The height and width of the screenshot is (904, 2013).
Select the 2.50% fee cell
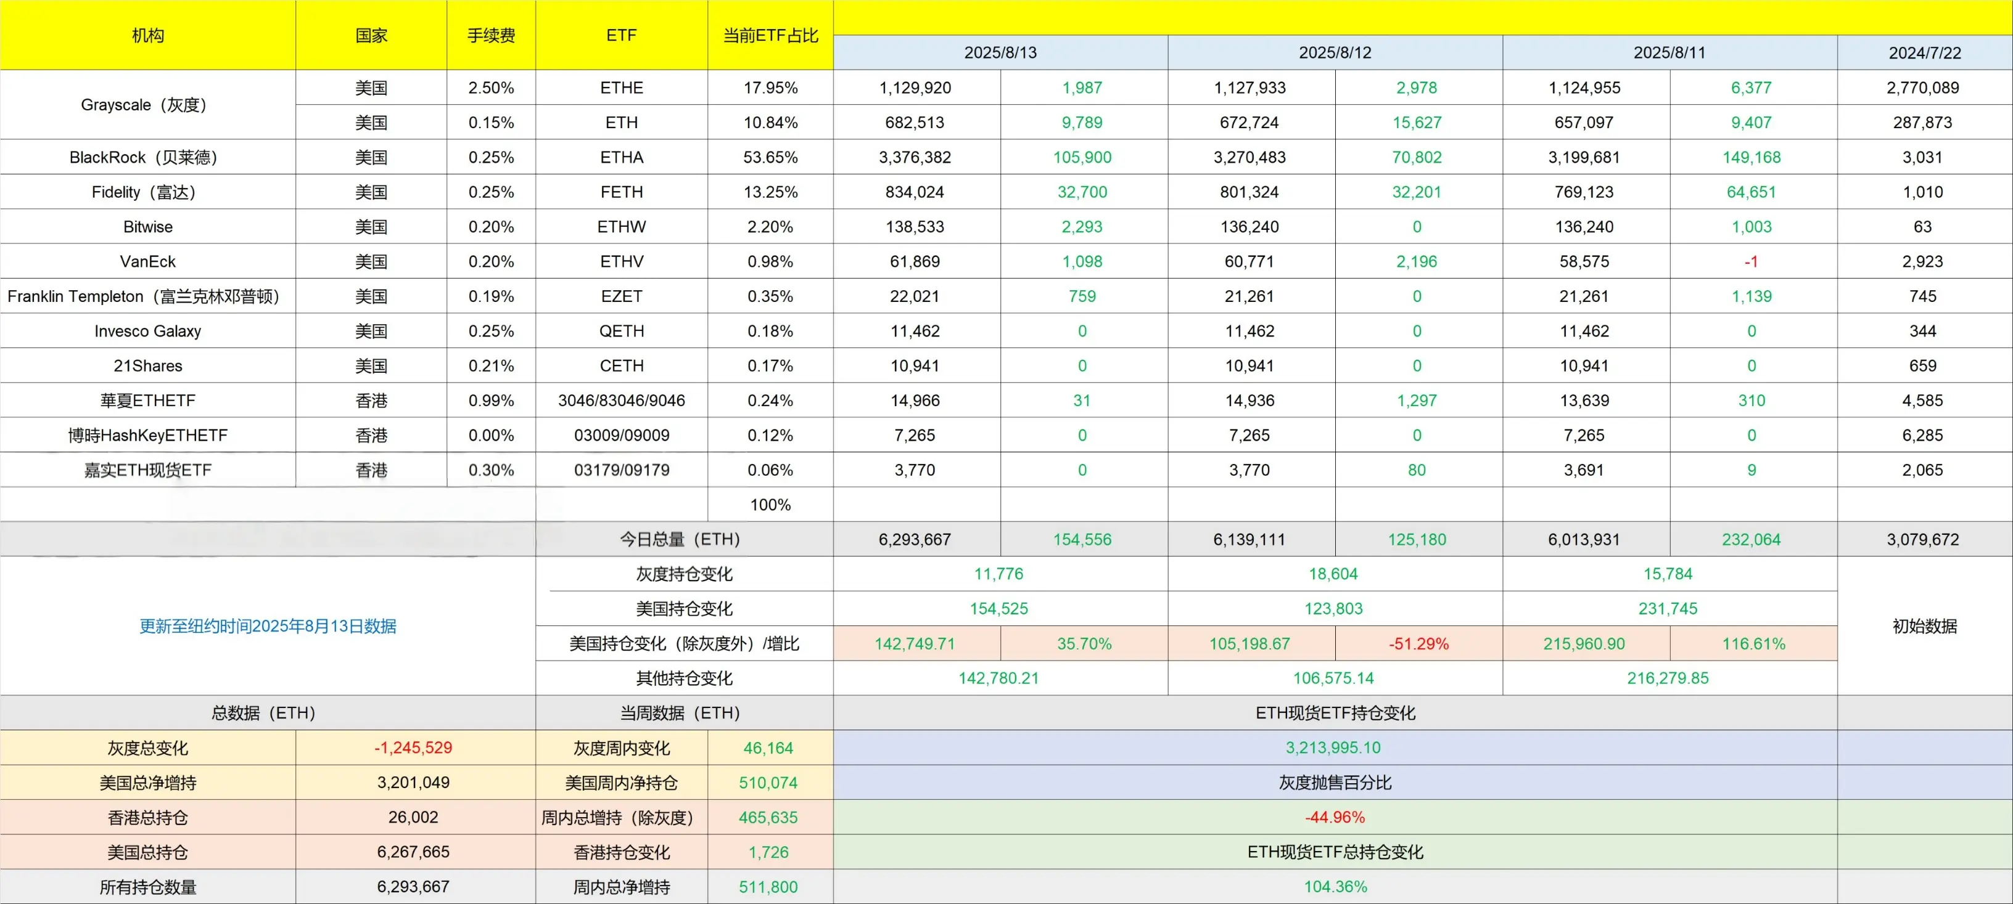tap(491, 88)
